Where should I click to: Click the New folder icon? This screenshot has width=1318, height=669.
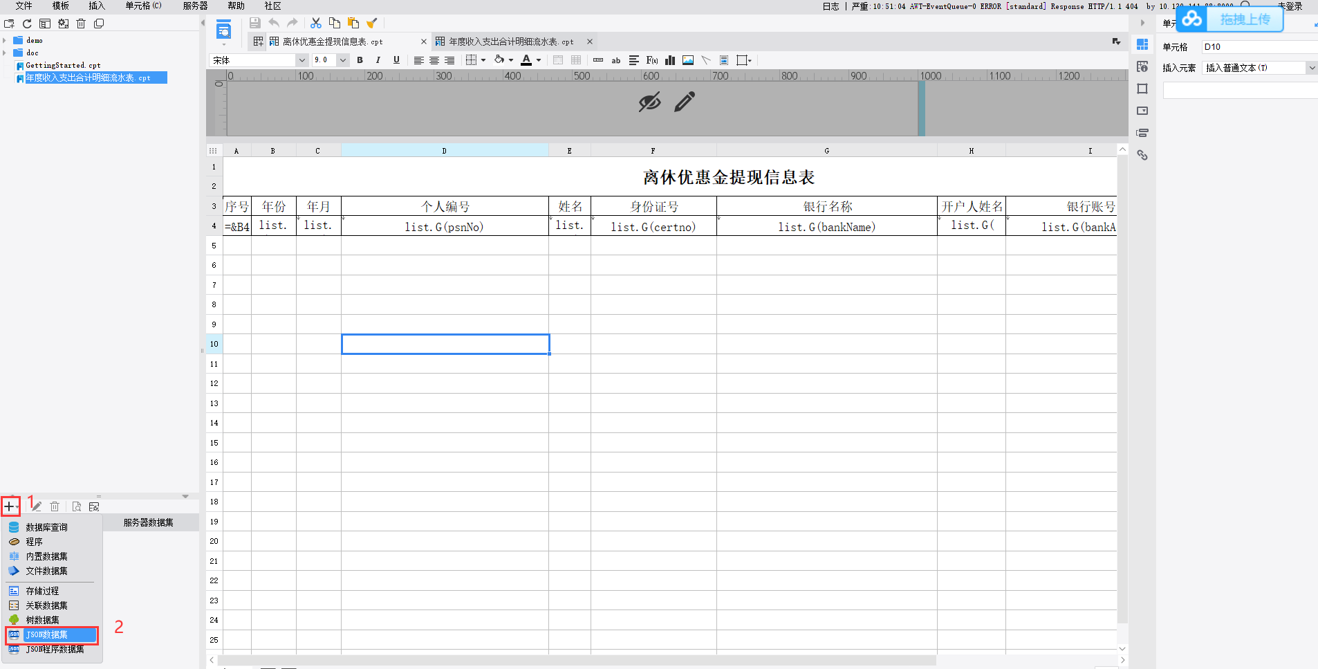[9, 24]
